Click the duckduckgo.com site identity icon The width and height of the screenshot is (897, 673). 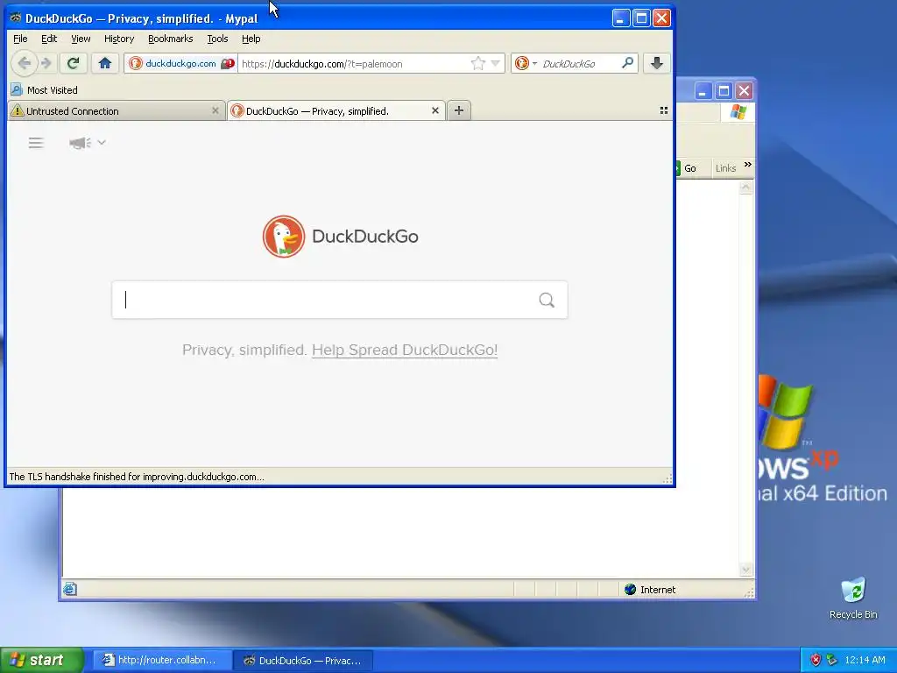[136, 63]
